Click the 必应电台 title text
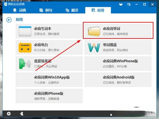This screenshot has height=119, width=159. pyautogui.click(x=41, y=45)
